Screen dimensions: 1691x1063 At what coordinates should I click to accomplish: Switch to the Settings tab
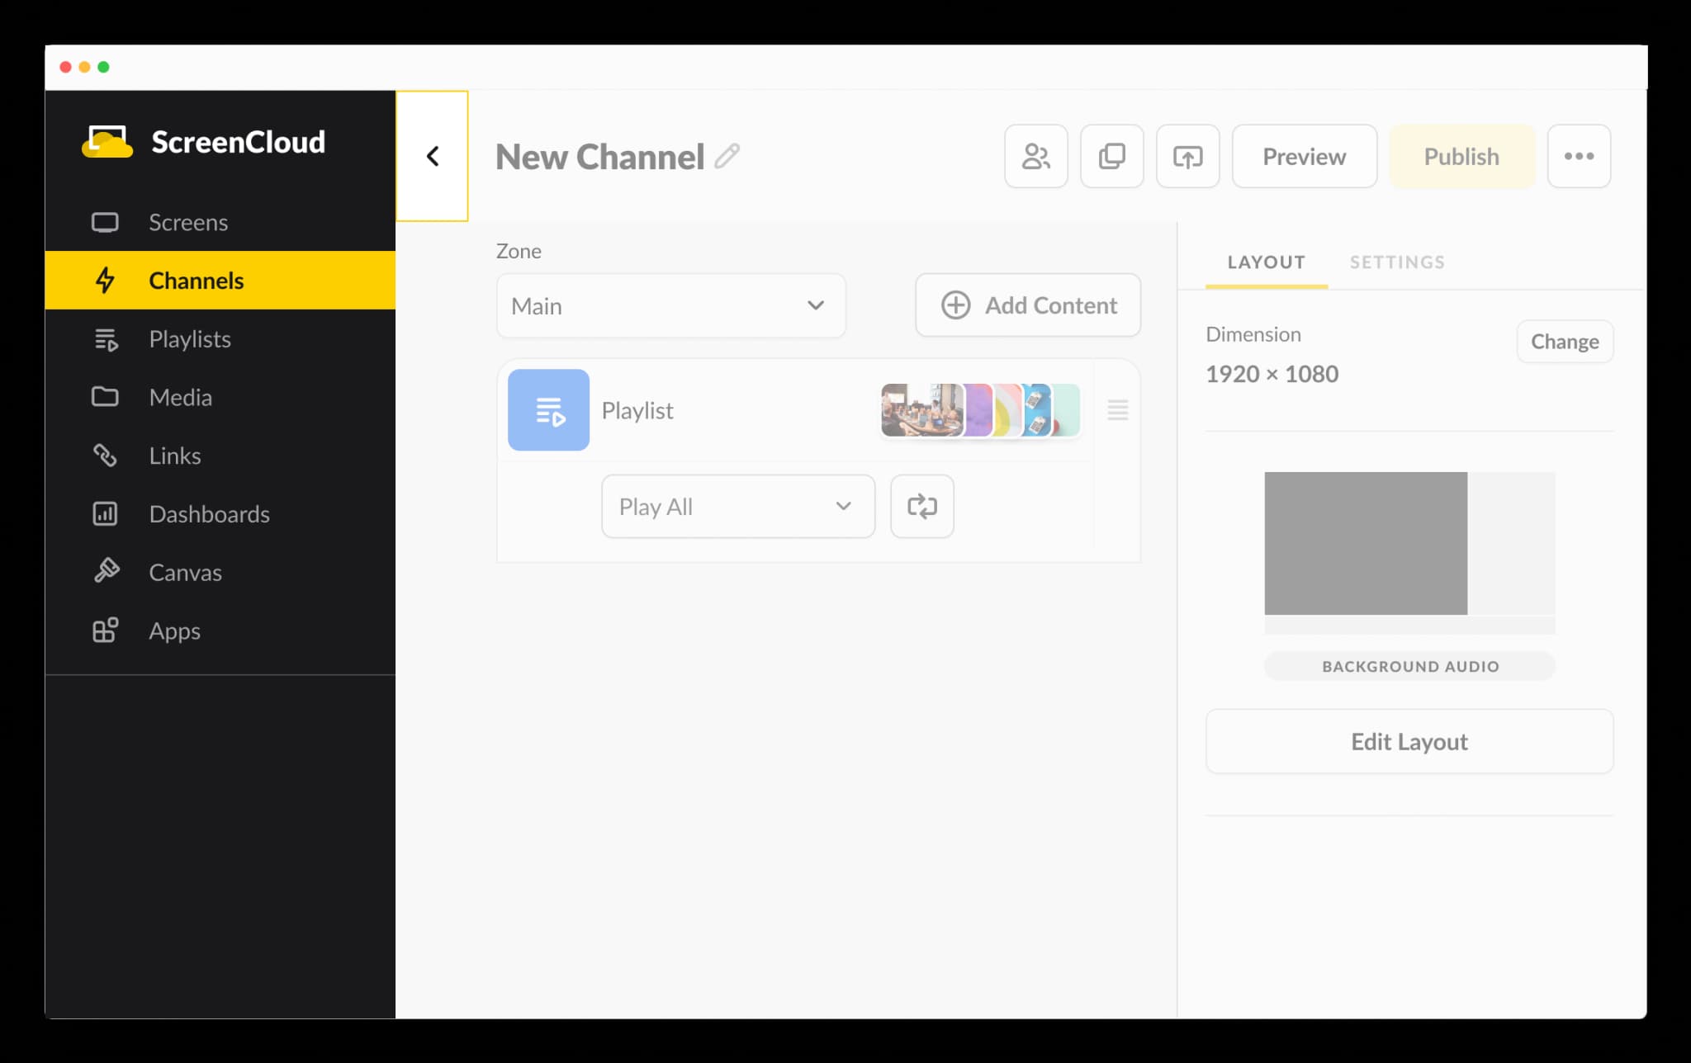[1397, 261]
